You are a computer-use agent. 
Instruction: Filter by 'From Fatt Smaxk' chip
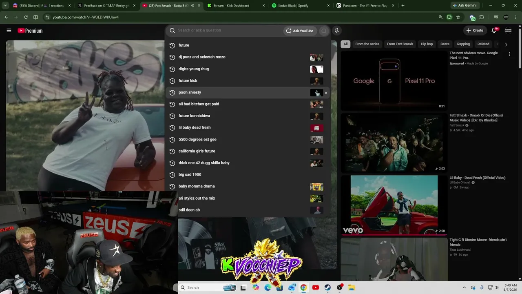click(400, 44)
